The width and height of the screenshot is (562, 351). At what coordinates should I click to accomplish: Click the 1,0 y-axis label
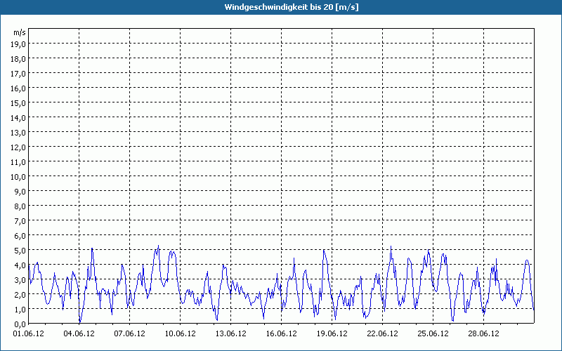20,310
